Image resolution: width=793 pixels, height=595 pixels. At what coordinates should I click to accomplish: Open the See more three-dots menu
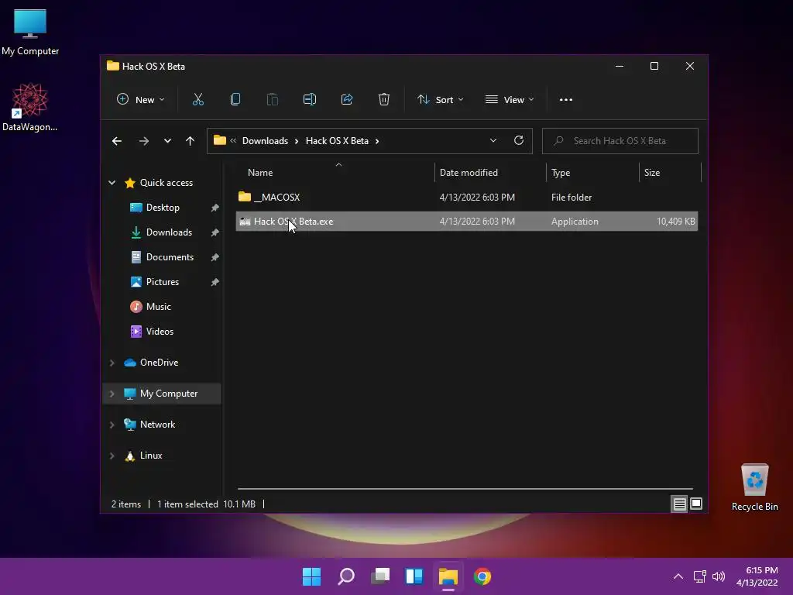pyautogui.click(x=566, y=100)
